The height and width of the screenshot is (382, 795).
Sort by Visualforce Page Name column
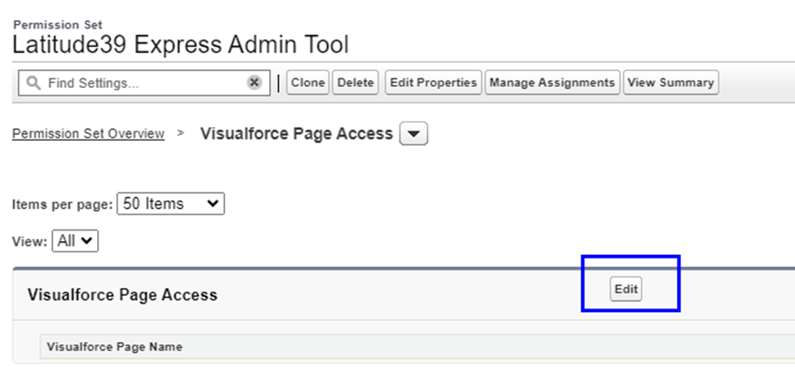coord(115,347)
